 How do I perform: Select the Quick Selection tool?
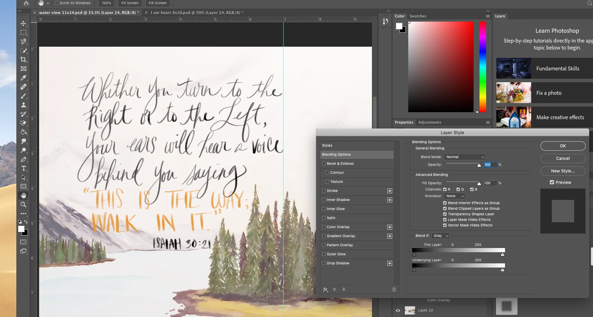click(x=23, y=51)
